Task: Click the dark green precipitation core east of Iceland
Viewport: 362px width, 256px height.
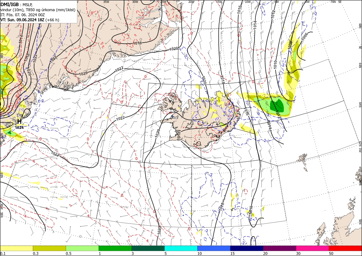Action: pos(277,105)
